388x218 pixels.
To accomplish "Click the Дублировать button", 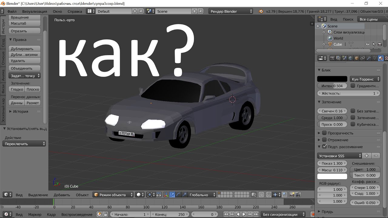I will tap(25, 48).
